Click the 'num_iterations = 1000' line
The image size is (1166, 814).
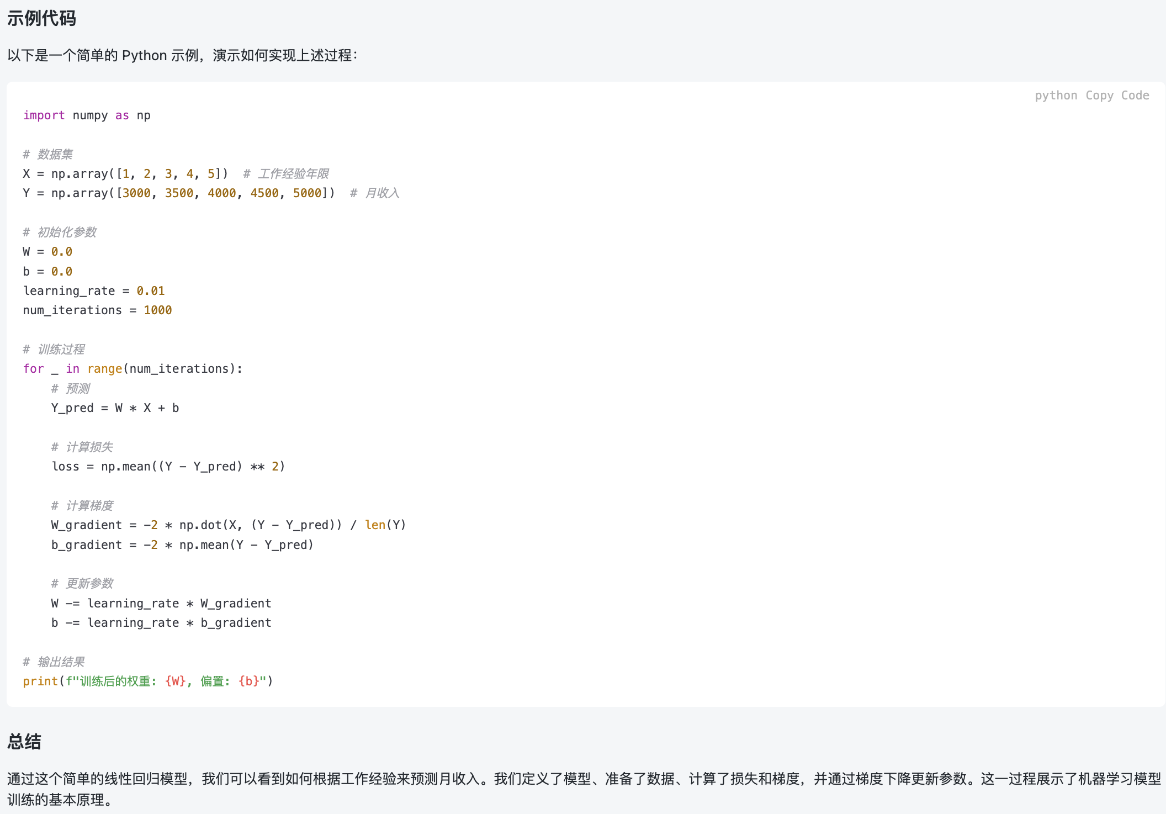click(x=97, y=310)
